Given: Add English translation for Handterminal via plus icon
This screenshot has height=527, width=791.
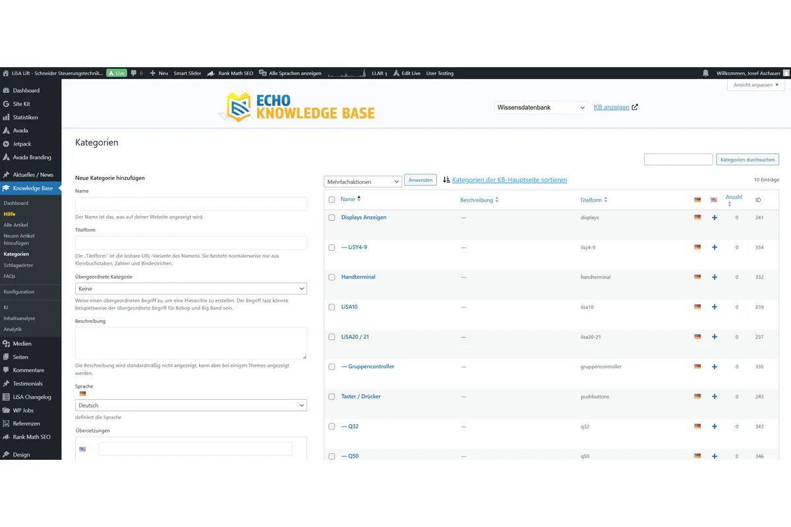Looking at the screenshot, I should (715, 277).
